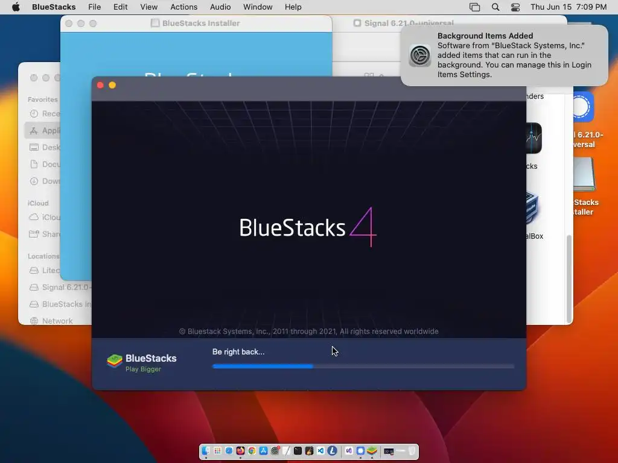The height and width of the screenshot is (463, 618).
Task: Open Visual Studio Code from the Dock
Action: [320, 451]
